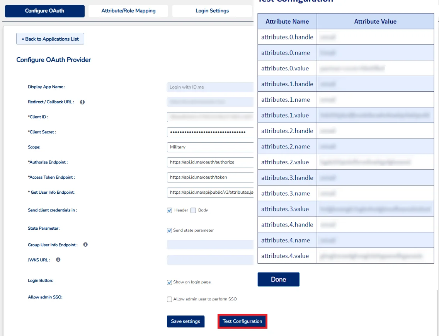439x336 pixels.
Task: Select the Attribute Value column header
Action: point(375,21)
